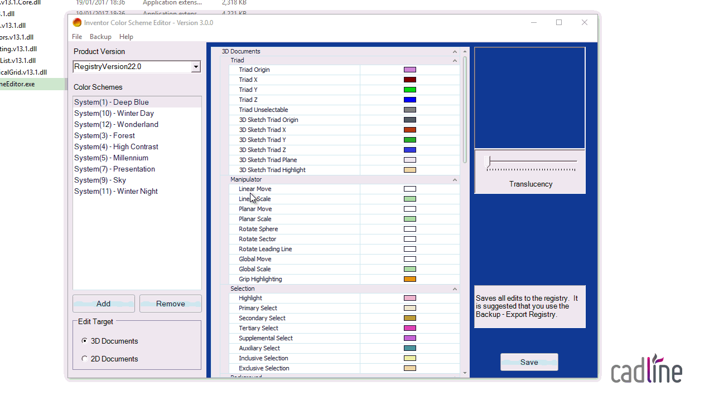Click the Triad Z color swatch

point(410,100)
